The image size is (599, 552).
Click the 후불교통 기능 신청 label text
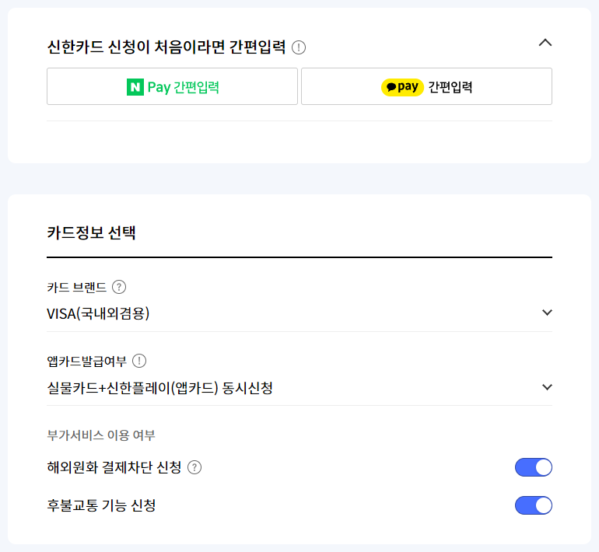[101, 505]
